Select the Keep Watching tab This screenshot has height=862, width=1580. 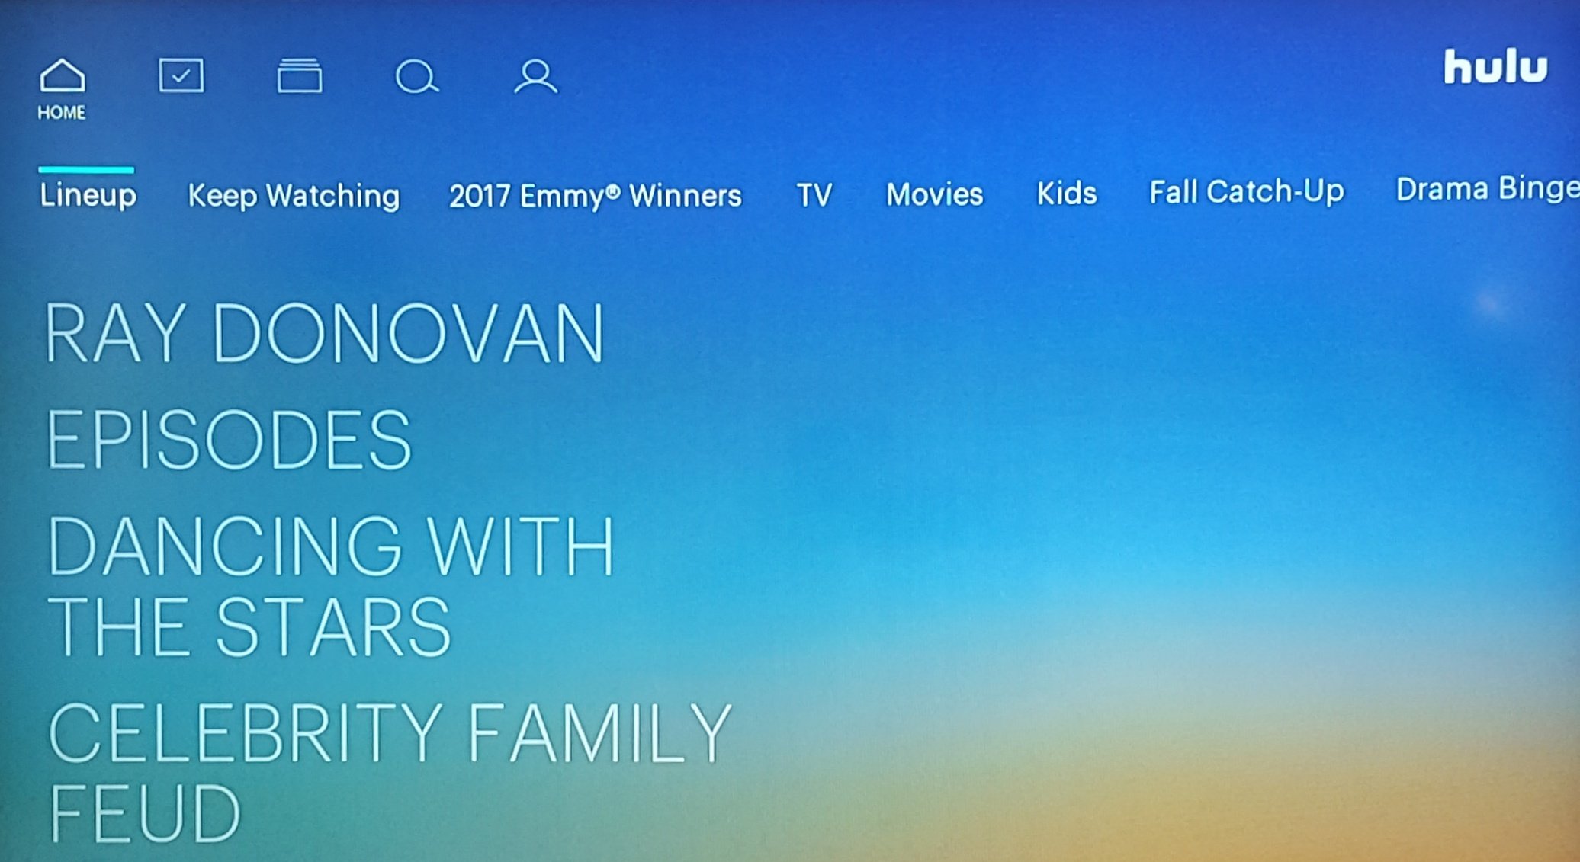[292, 194]
